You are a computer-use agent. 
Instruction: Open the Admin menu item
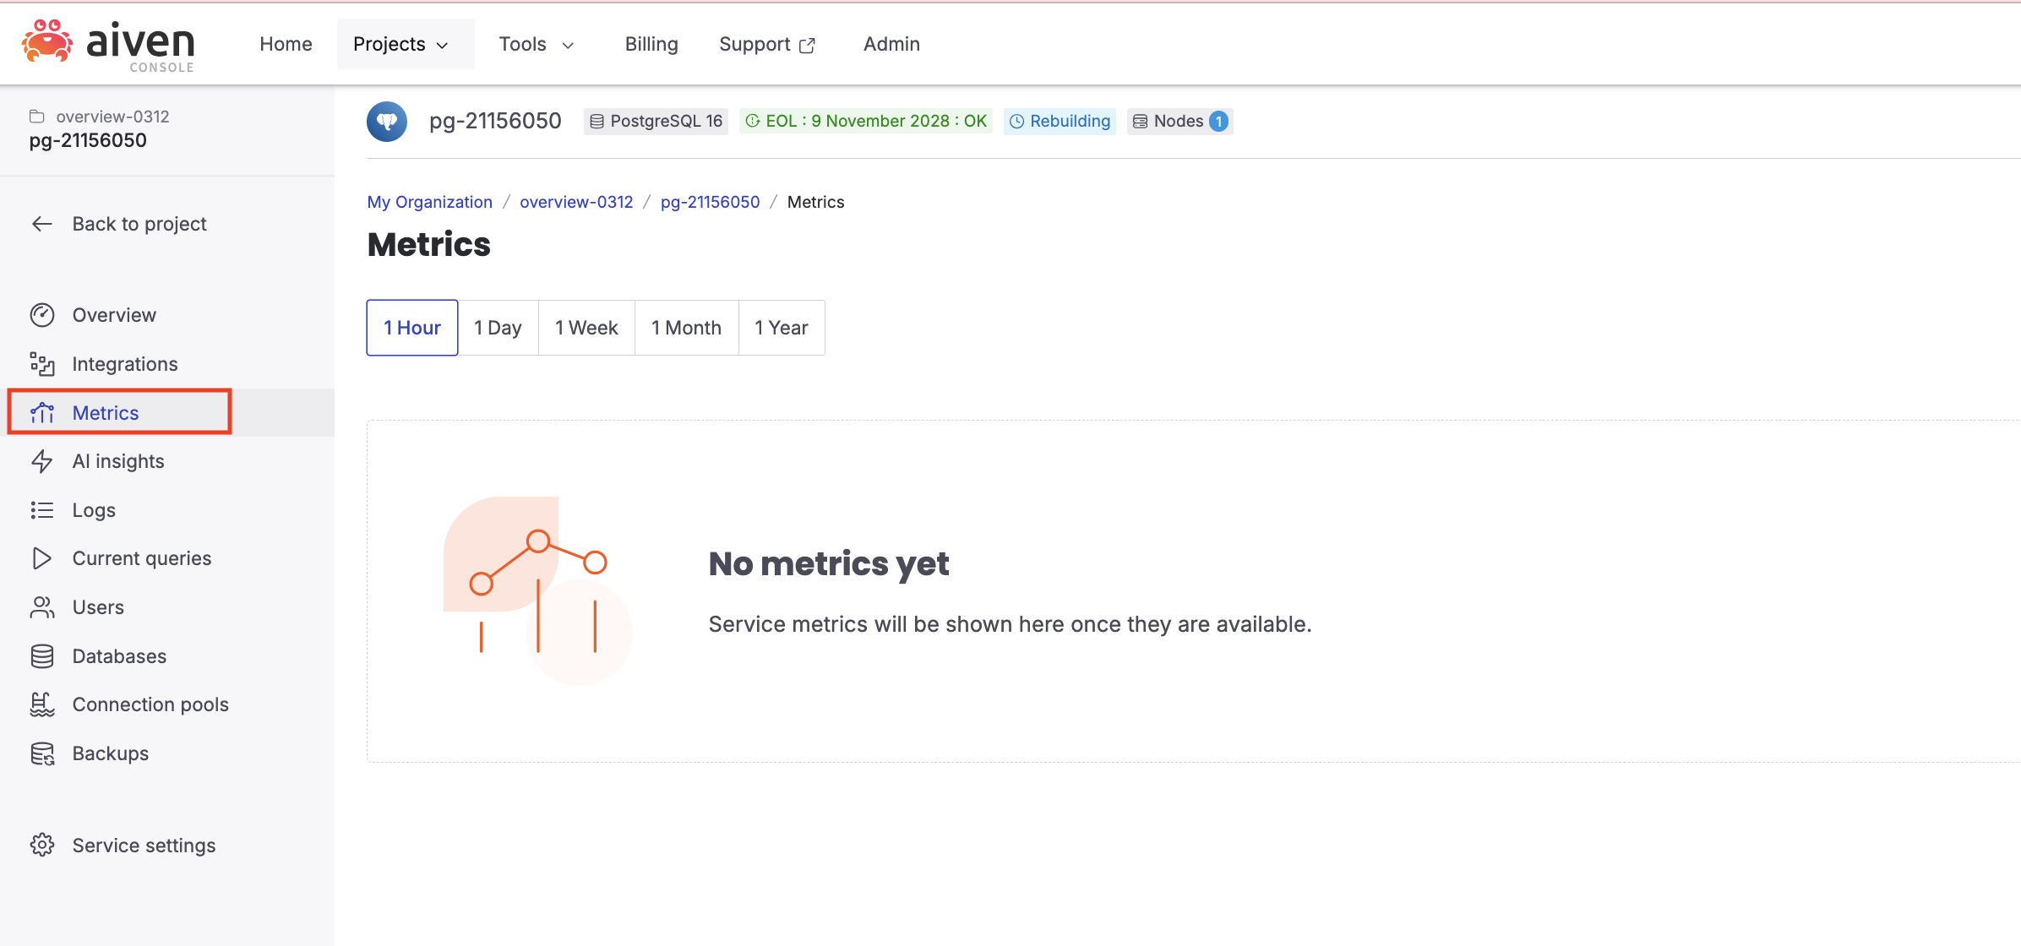coord(891,44)
